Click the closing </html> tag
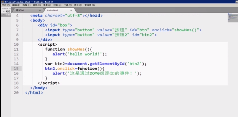 pyautogui.click(x=34, y=93)
